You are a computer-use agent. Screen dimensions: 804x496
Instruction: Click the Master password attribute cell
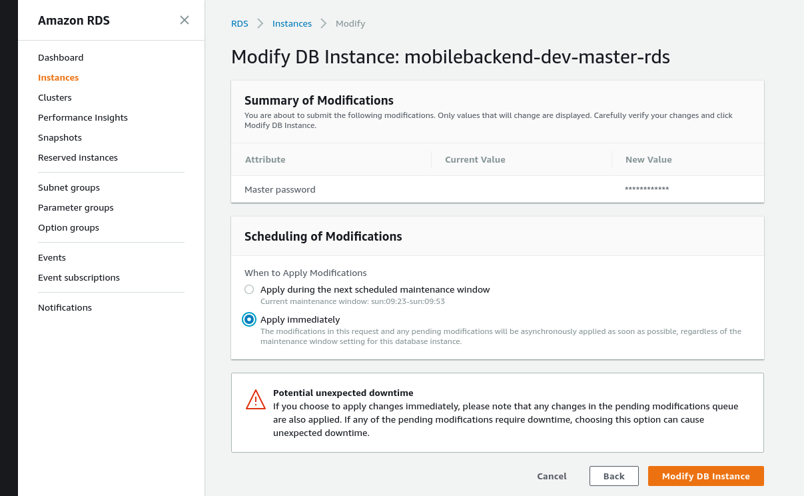(280, 189)
